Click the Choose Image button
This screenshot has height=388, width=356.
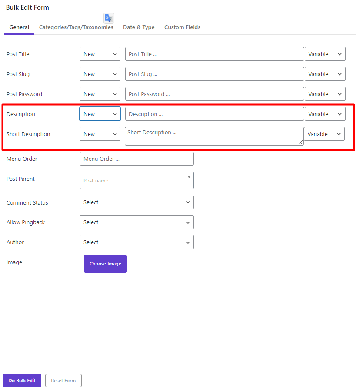point(106,264)
